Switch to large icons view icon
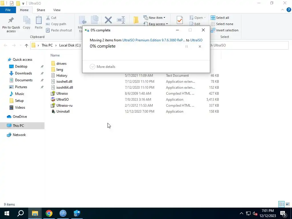The image size is (292, 219). [288, 204]
